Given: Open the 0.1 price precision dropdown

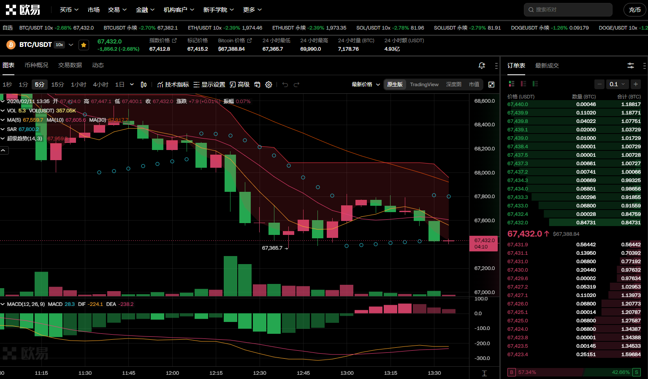Looking at the screenshot, I should click(x=617, y=84).
